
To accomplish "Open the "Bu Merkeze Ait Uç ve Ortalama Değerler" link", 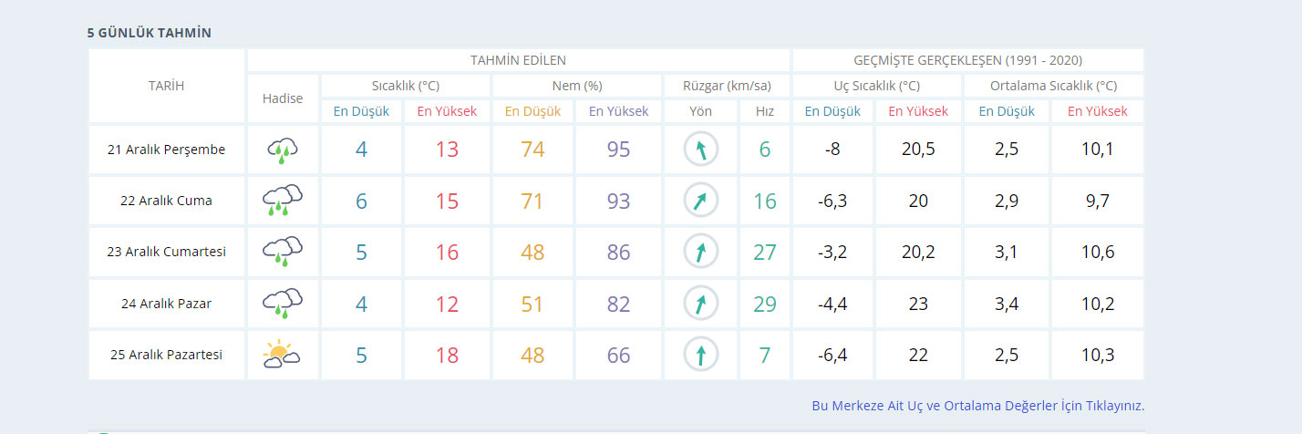I will (977, 406).
